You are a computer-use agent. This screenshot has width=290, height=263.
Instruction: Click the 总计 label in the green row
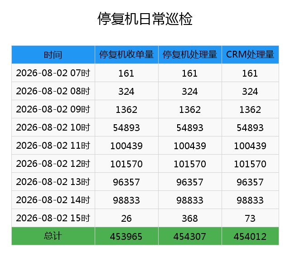[53, 236]
